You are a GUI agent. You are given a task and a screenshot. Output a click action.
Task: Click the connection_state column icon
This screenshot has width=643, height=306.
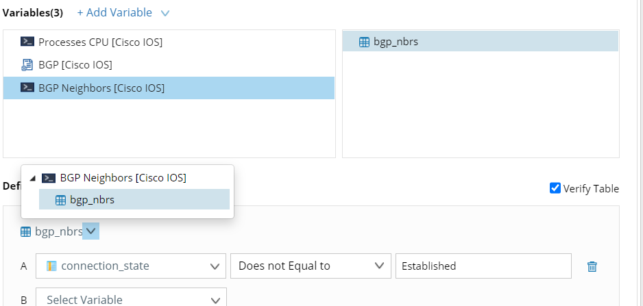pyautogui.click(x=51, y=266)
